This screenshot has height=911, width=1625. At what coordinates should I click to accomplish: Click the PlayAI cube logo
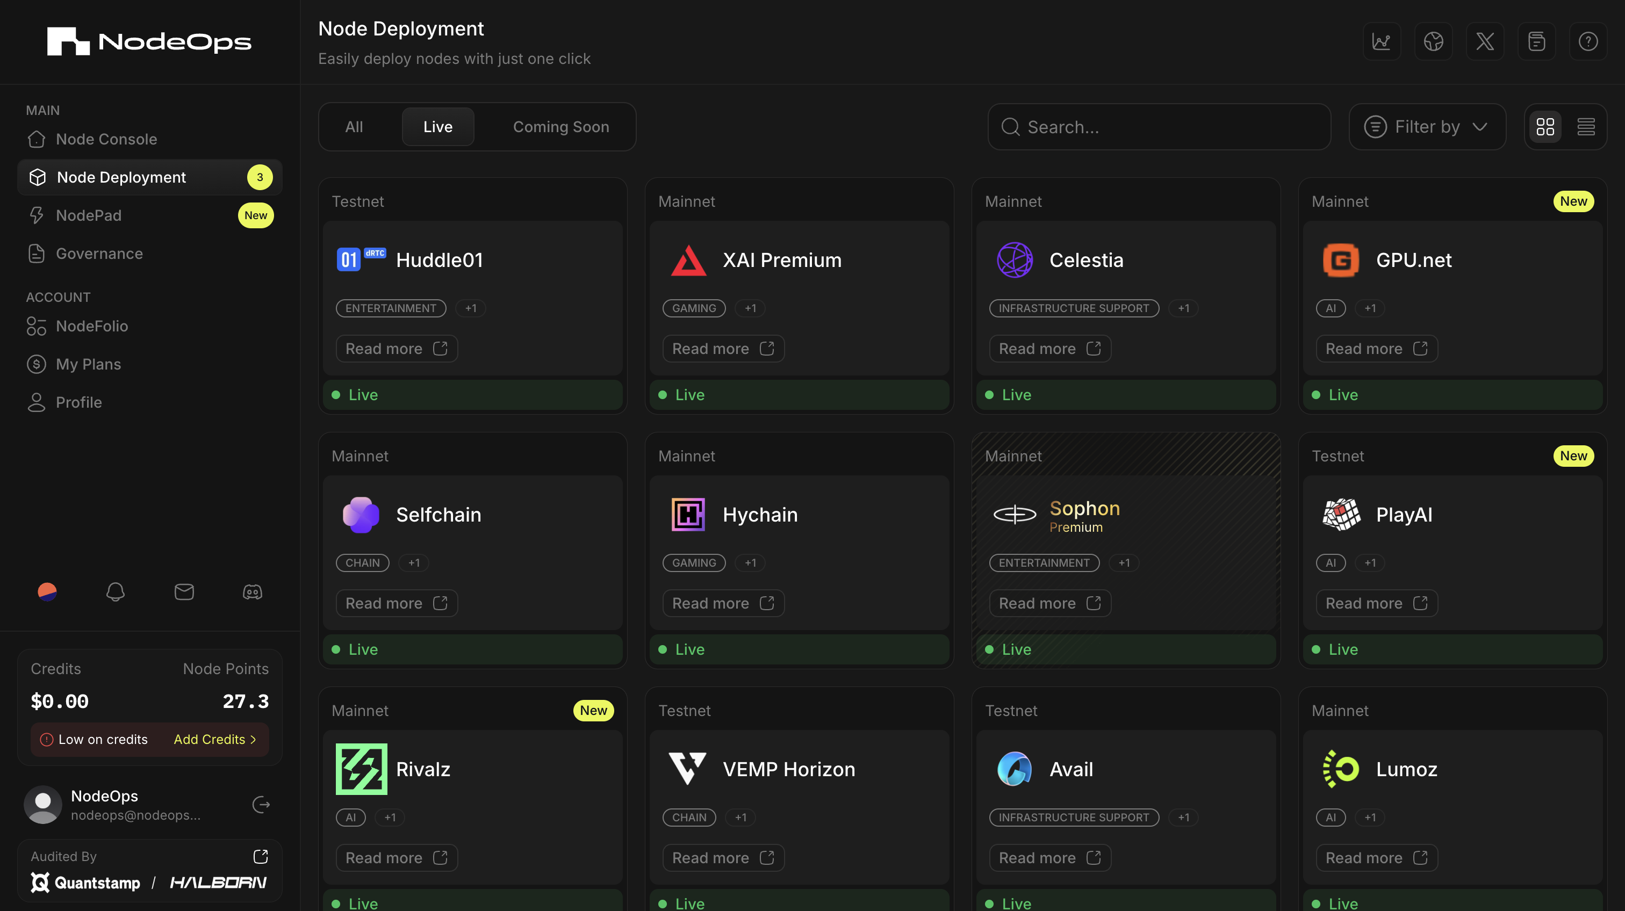click(1341, 515)
